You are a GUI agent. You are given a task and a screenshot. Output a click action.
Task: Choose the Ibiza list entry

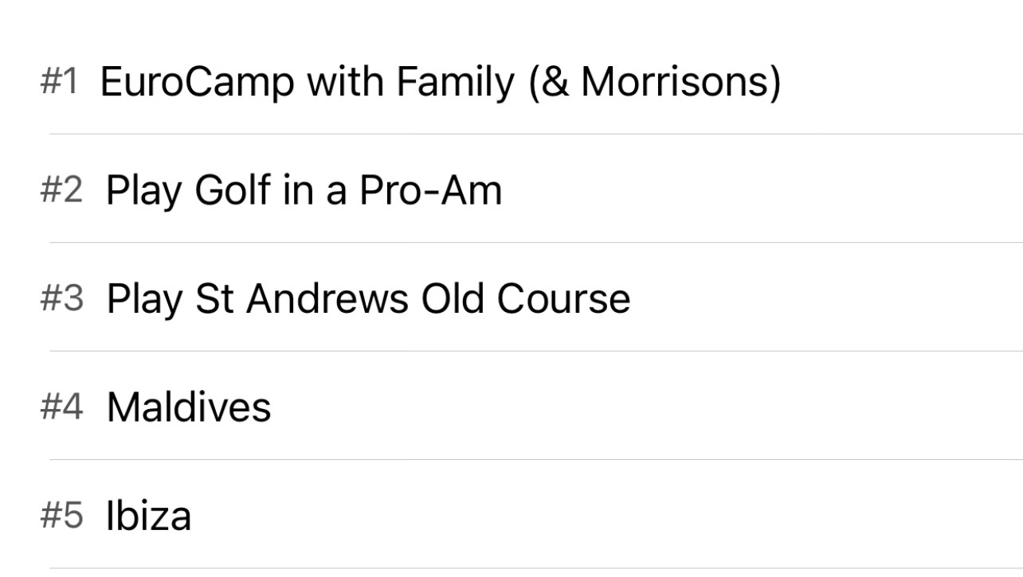coord(511,515)
